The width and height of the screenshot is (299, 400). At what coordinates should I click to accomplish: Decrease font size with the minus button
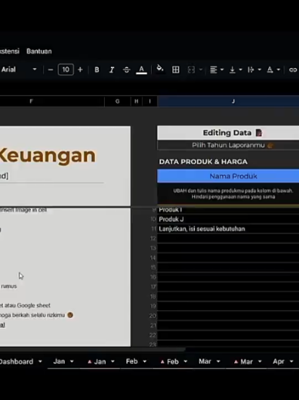(x=51, y=69)
